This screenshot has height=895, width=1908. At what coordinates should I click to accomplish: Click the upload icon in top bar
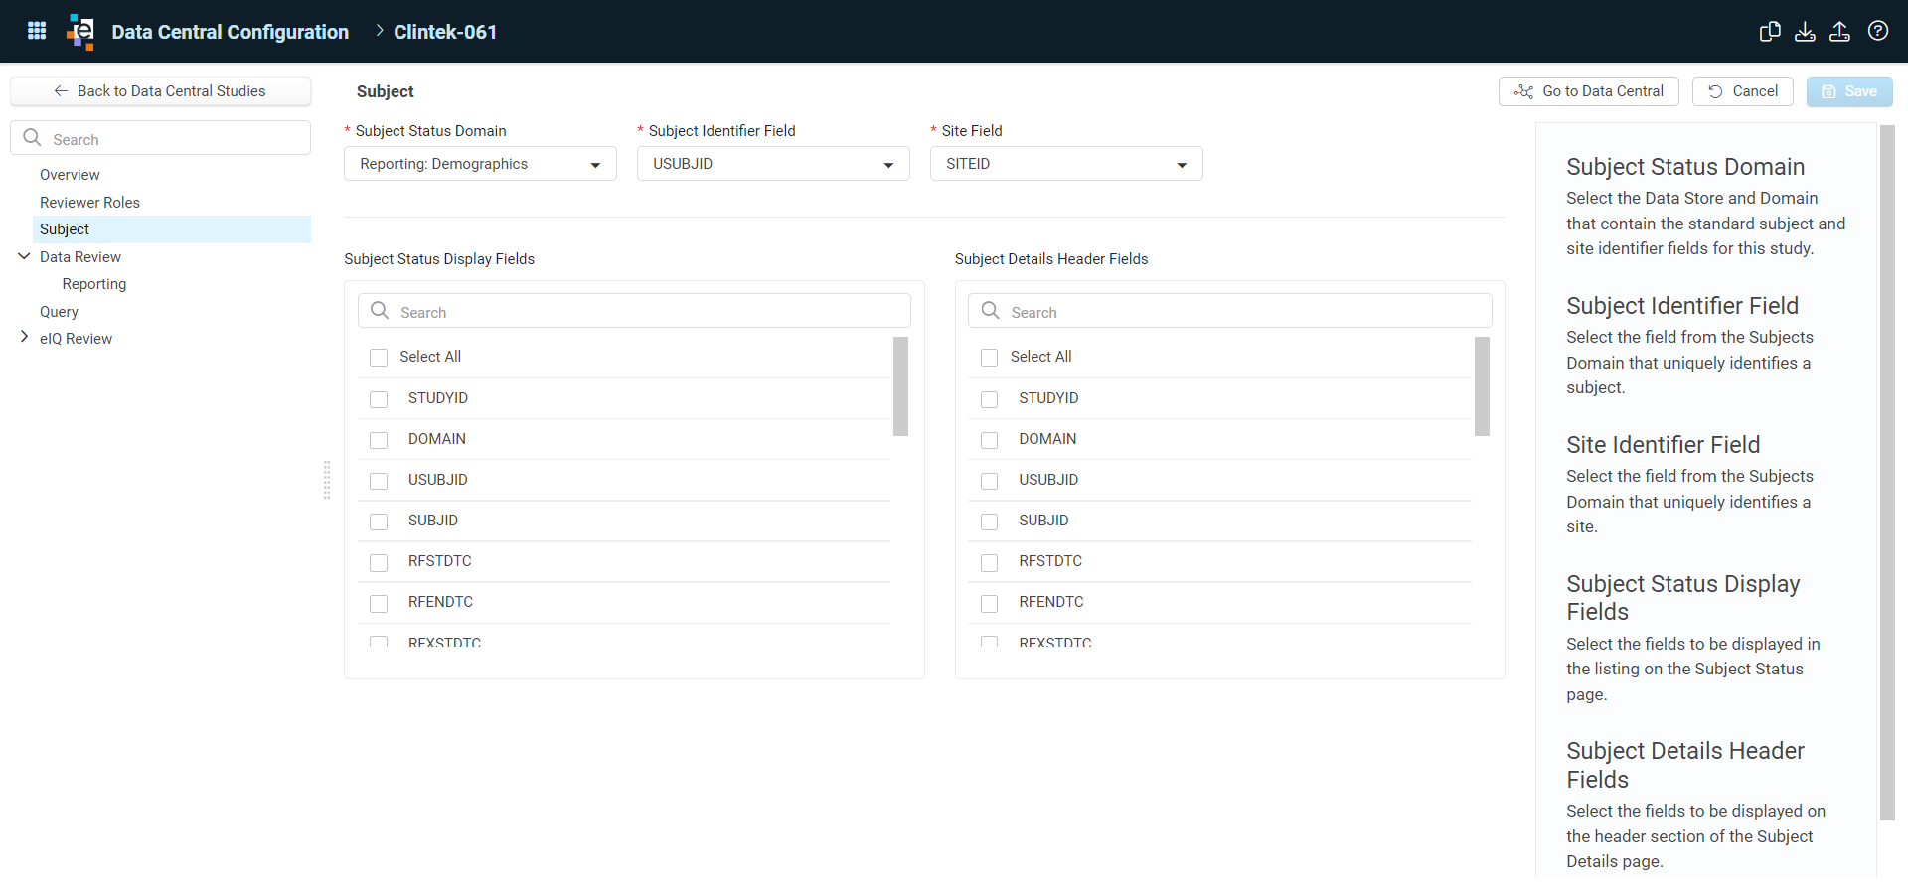click(1839, 31)
